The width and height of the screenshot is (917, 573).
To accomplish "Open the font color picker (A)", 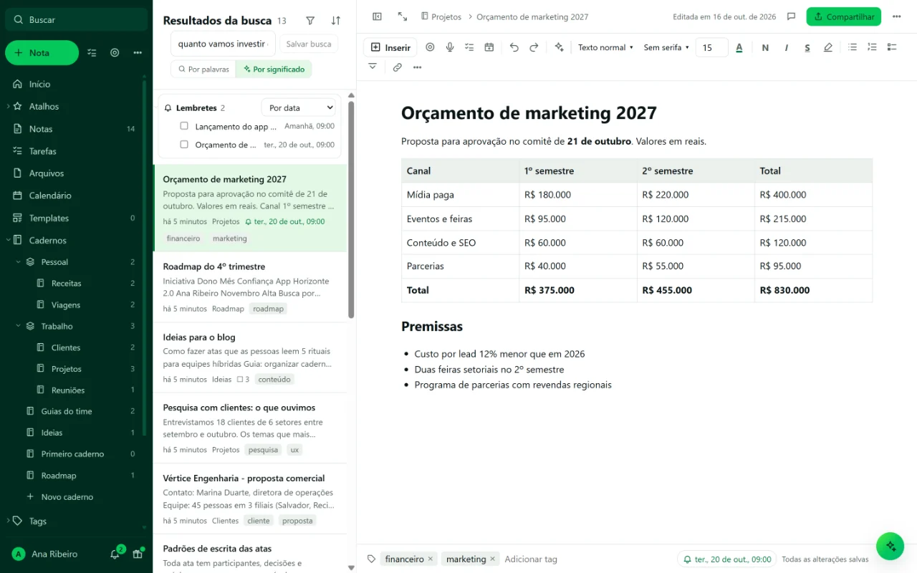I will tap(739, 47).
